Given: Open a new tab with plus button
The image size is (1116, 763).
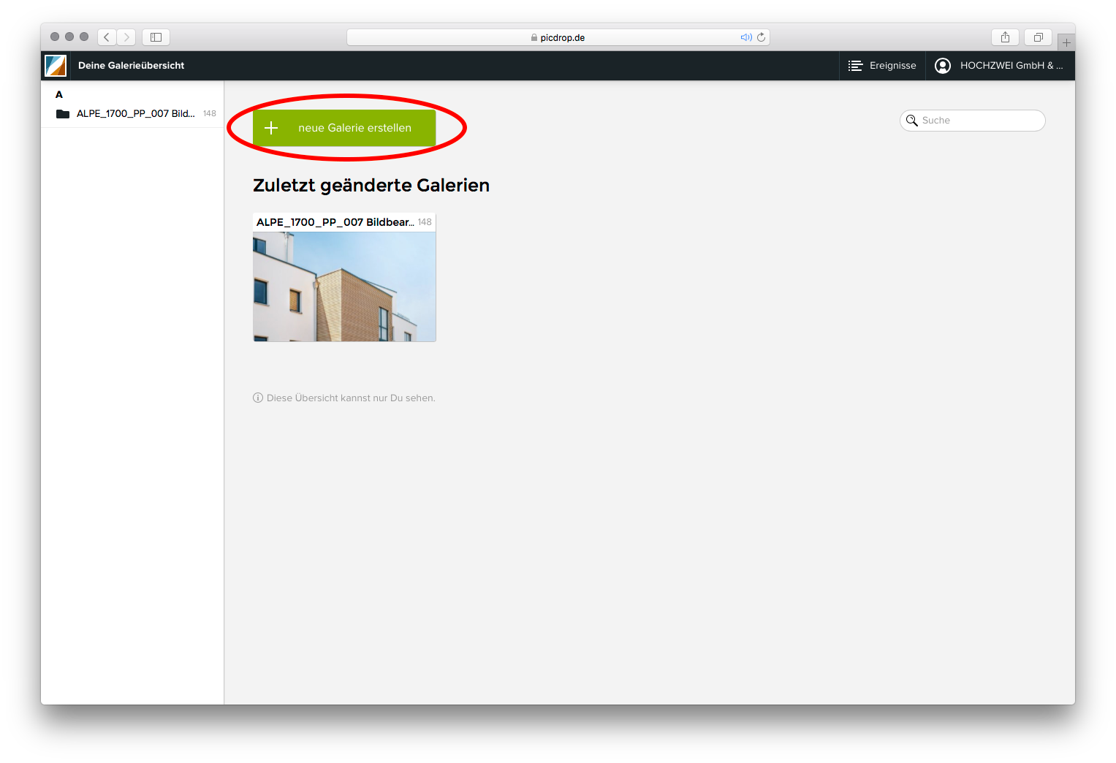Looking at the screenshot, I should click(x=1066, y=42).
